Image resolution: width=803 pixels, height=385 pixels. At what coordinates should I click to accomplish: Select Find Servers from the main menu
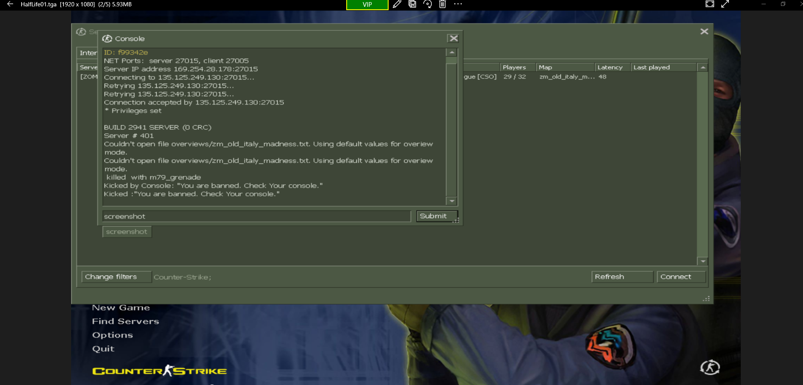click(x=125, y=321)
